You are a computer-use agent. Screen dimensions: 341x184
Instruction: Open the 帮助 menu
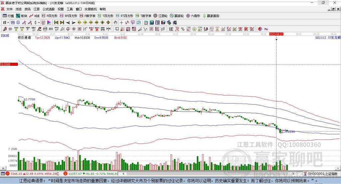pyautogui.click(x=103, y=9)
